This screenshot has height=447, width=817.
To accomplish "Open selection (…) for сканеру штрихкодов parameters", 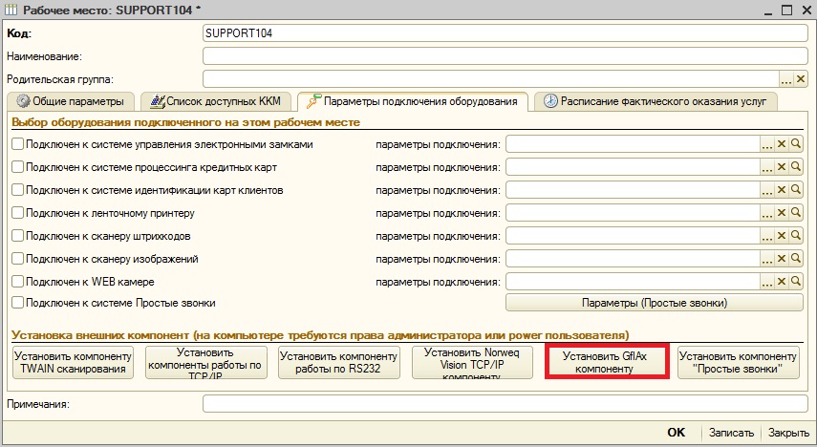I will [x=767, y=236].
